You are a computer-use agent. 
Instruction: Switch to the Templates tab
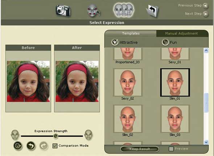(x=131, y=34)
